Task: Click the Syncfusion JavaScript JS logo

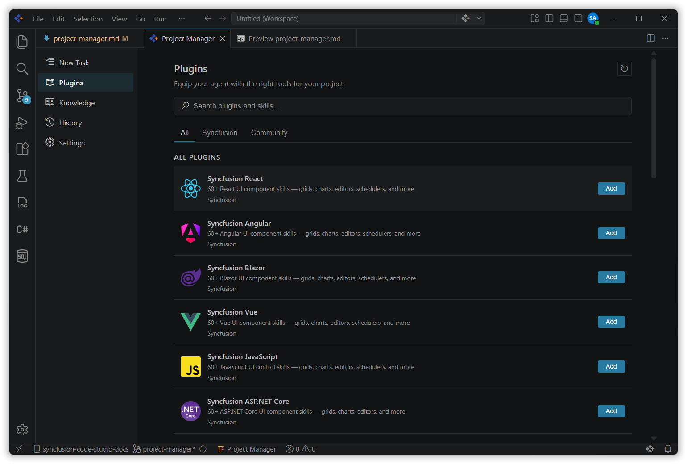Action: tap(190, 366)
